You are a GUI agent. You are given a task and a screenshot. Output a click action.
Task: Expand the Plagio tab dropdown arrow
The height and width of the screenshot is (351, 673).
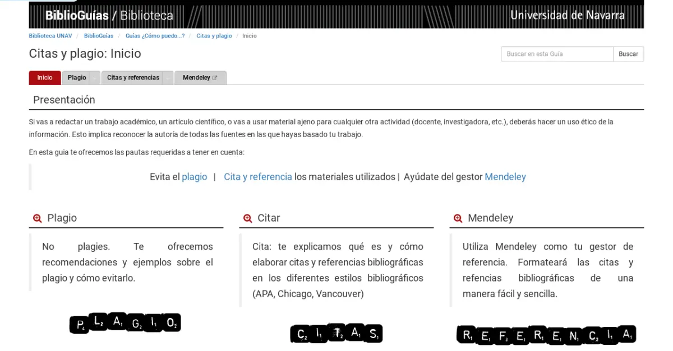point(94,78)
